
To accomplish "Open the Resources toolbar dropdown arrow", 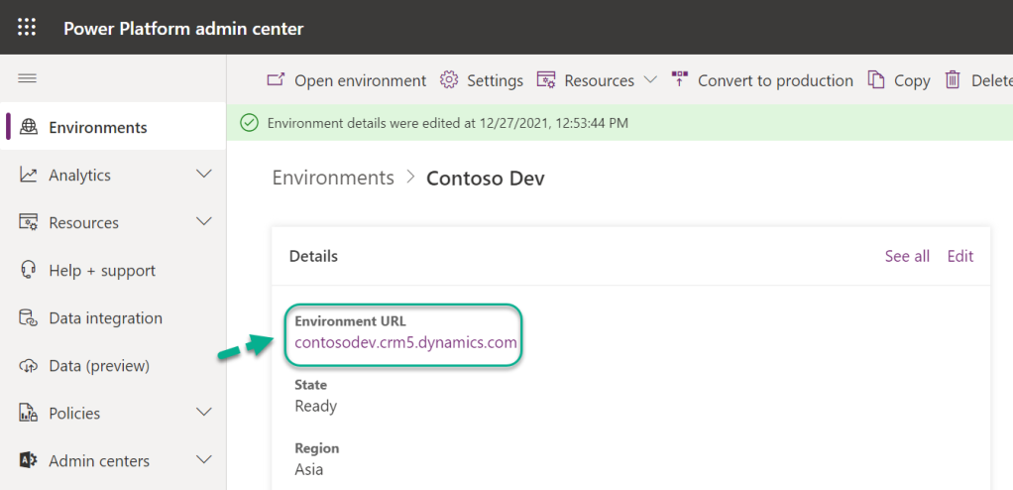I will click(650, 80).
